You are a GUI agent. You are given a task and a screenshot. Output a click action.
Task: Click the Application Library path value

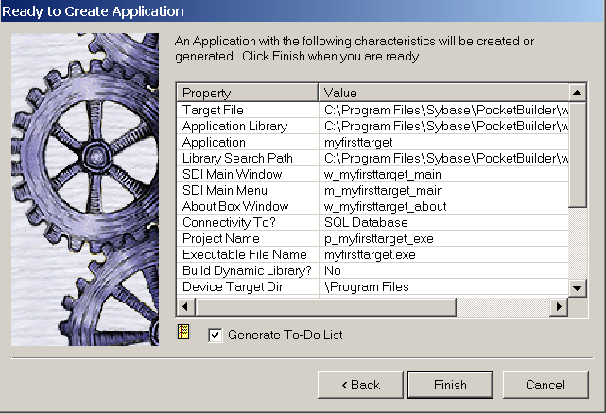(446, 127)
